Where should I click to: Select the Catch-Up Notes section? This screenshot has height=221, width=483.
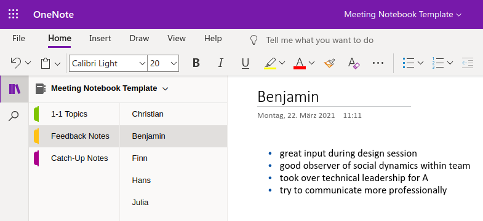click(x=74, y=158)
